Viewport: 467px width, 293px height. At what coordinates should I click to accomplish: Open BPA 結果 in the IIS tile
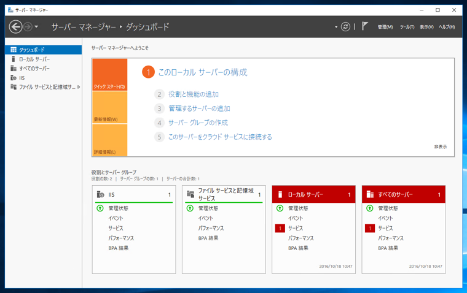(118, 248)
